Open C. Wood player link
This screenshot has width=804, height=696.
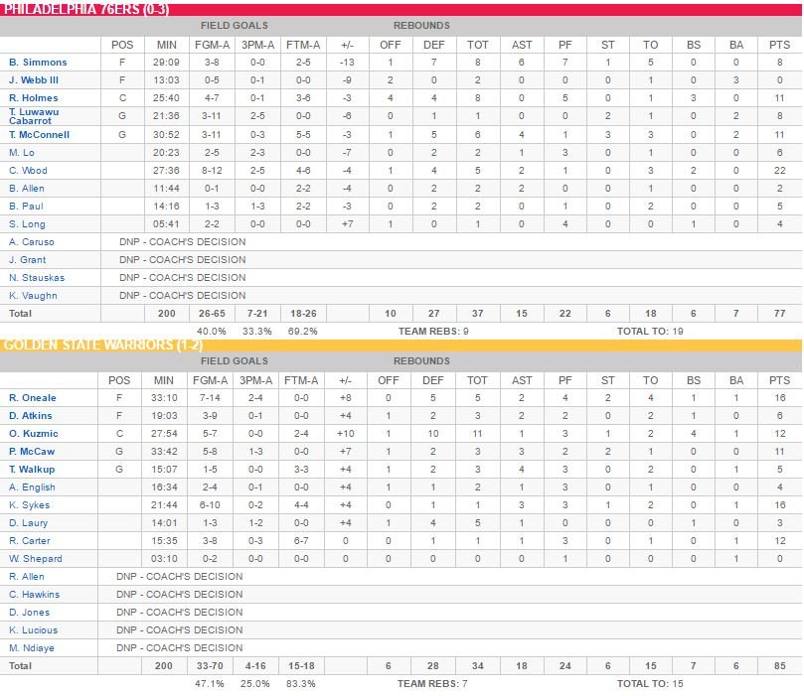coord(28,170)
